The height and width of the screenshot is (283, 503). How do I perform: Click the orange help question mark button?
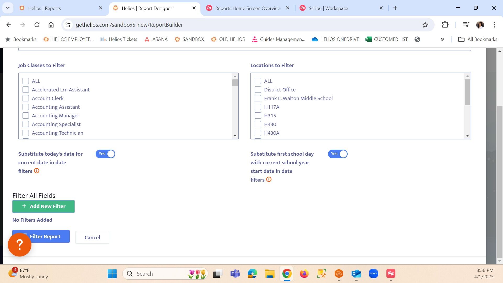tap(20, 245)
